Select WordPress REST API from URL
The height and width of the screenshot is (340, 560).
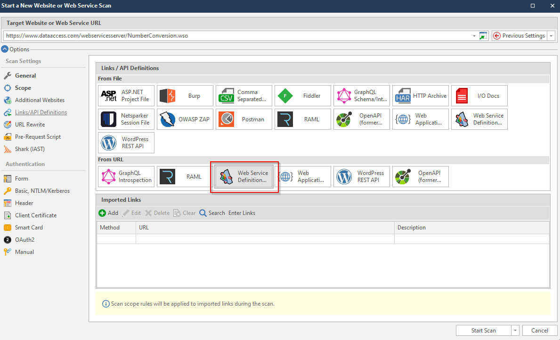[361, 176]
